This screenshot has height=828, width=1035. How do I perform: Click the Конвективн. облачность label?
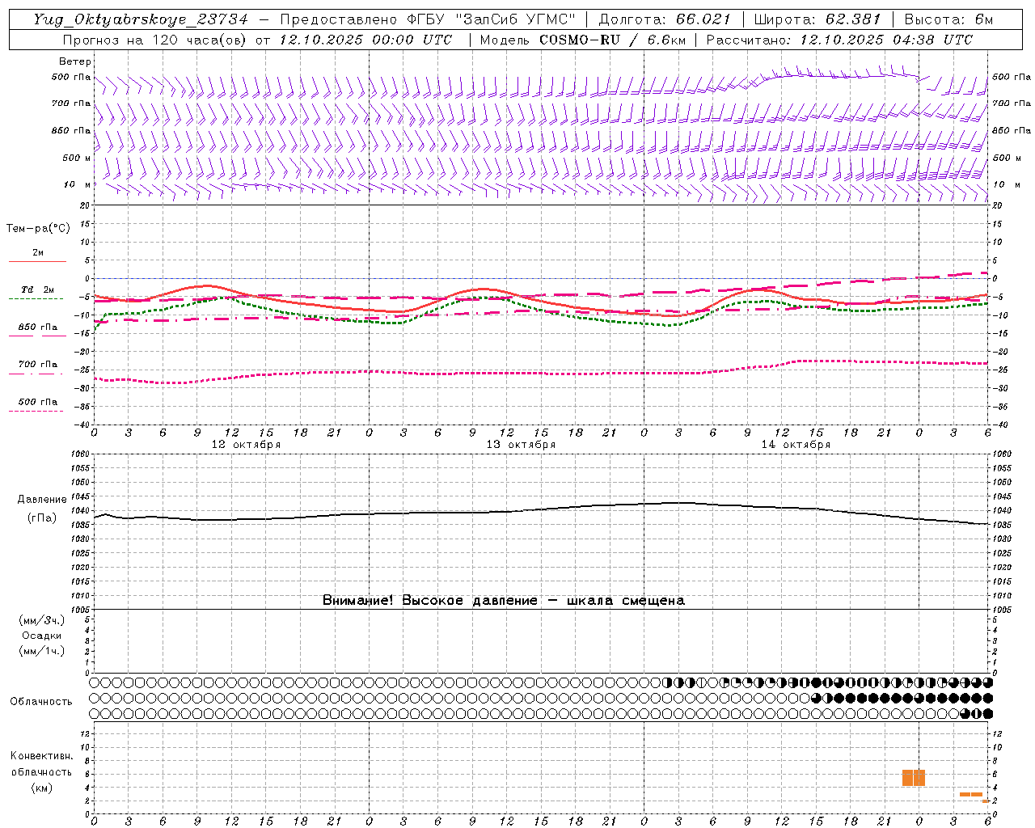click(x=41, y=764)
